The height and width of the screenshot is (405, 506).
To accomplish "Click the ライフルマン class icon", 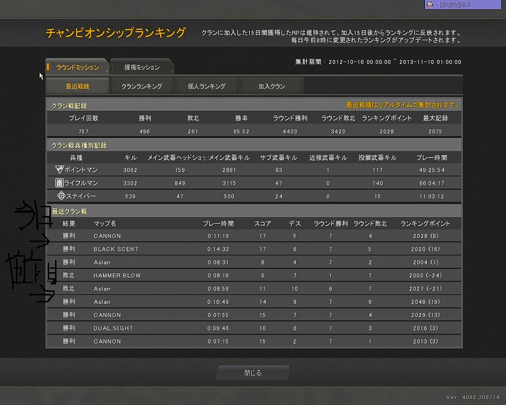I will coord(59,183).
